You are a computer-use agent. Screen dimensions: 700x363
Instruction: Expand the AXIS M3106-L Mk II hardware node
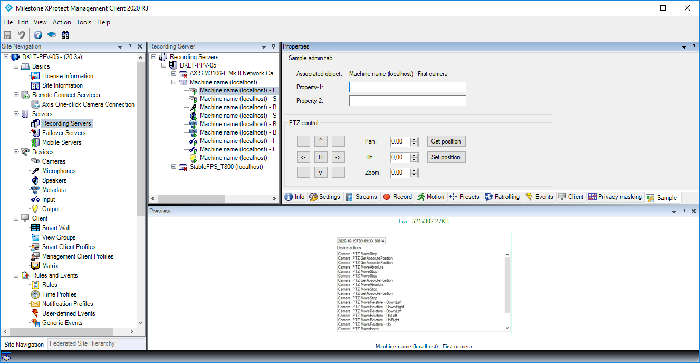[174, 74]
